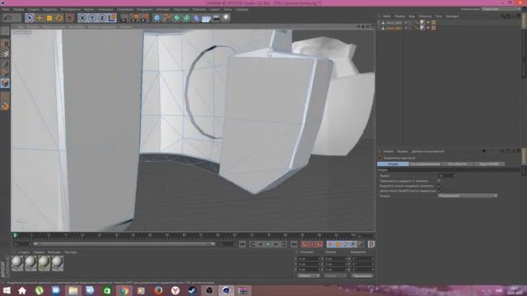
Task: Toggle the Autokeying button
Action: tap(312, 244)
